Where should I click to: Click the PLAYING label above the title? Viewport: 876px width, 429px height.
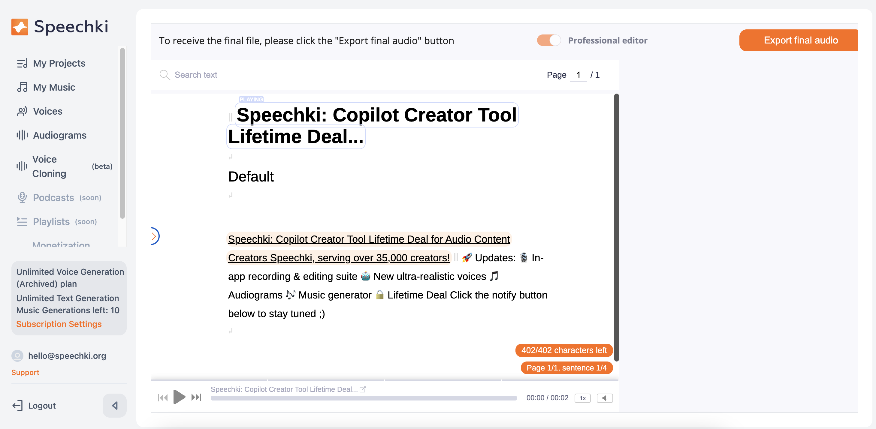coord(251,100)
